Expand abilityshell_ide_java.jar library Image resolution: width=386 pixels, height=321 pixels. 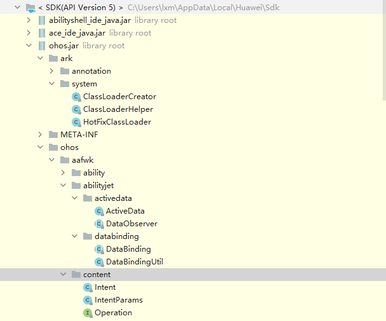click(29, 20)
